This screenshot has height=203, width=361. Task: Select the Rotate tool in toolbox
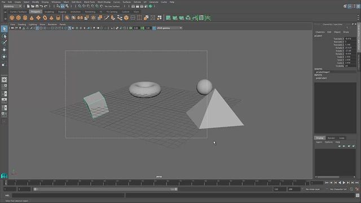point(4,56)
